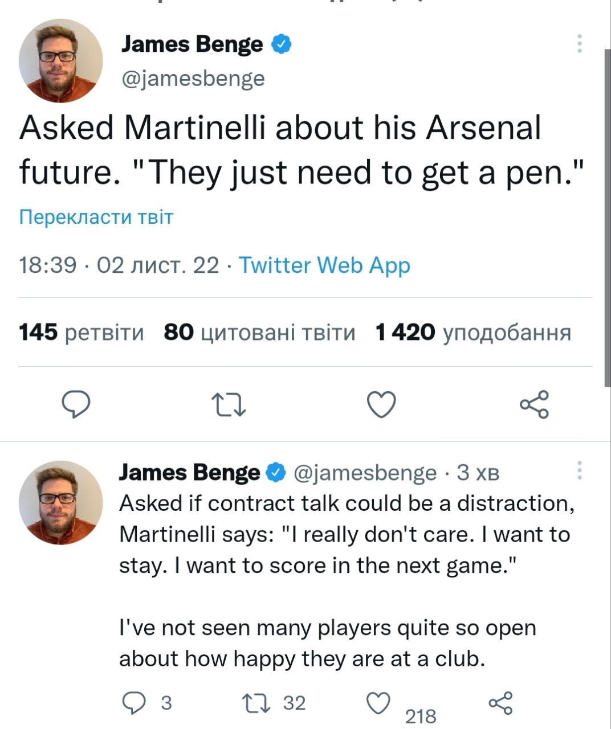Open James Benge's large profile photo
The width and height of the screenshot is (611, 729).
60,60
